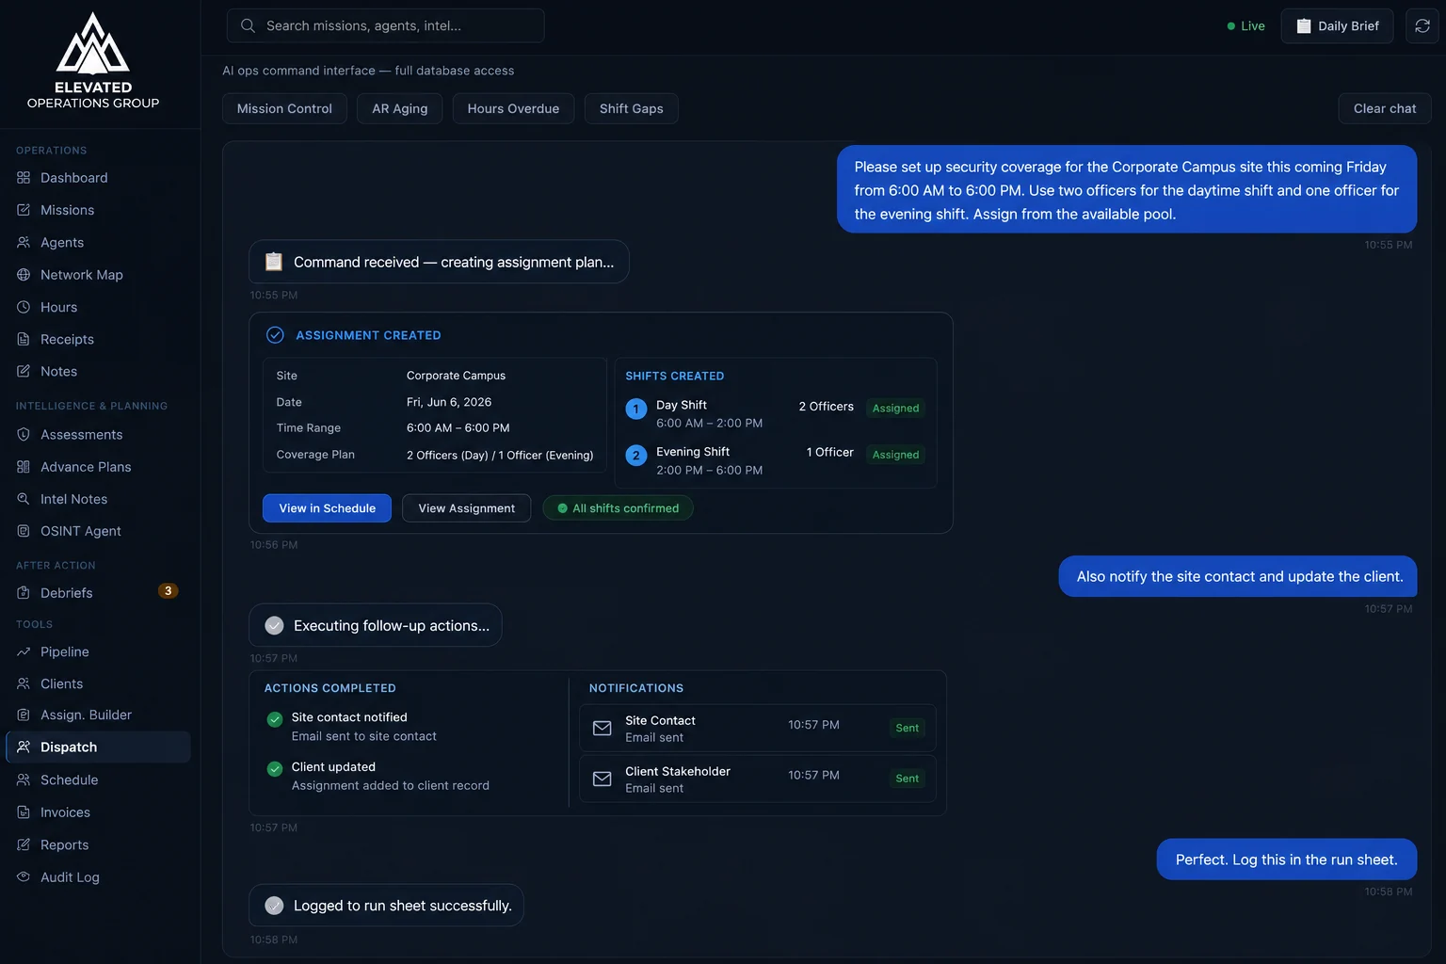The width and height of the screenshot is (1446, 964).
Task: Click the Day Shift Assigned badge
Action: tap(895, 409)
